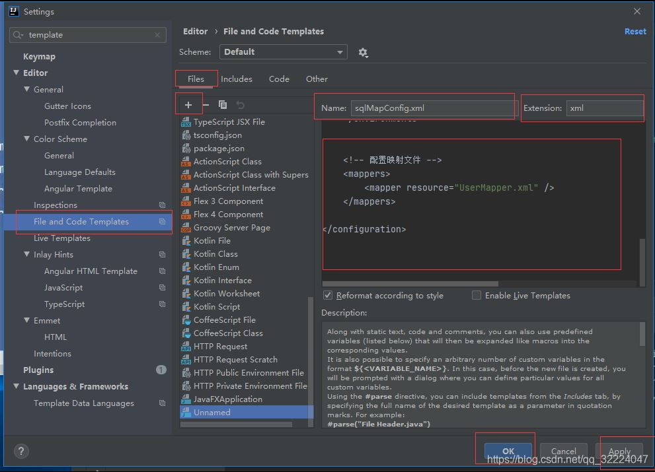Clear the search field with X icon
Screen dimensions: 655x472
(157, 35)
